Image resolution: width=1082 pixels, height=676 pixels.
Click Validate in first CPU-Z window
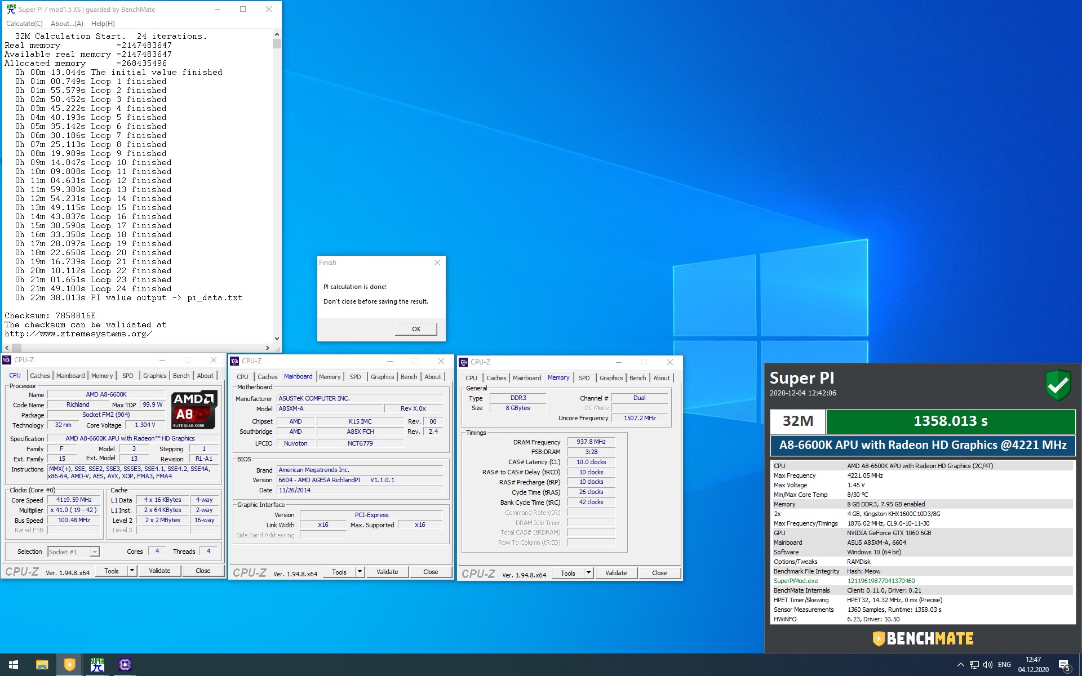159,571
